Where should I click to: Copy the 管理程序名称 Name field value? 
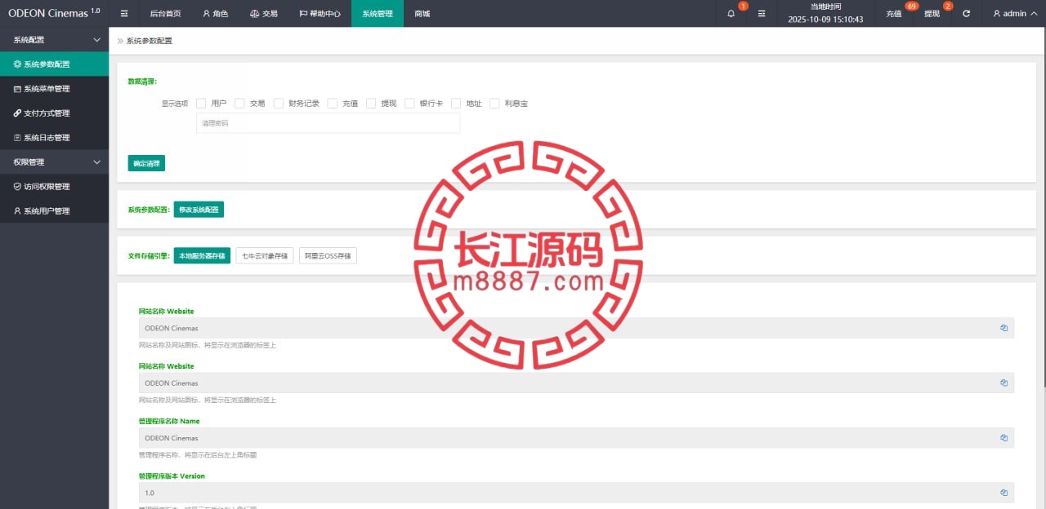[1004, 438]
